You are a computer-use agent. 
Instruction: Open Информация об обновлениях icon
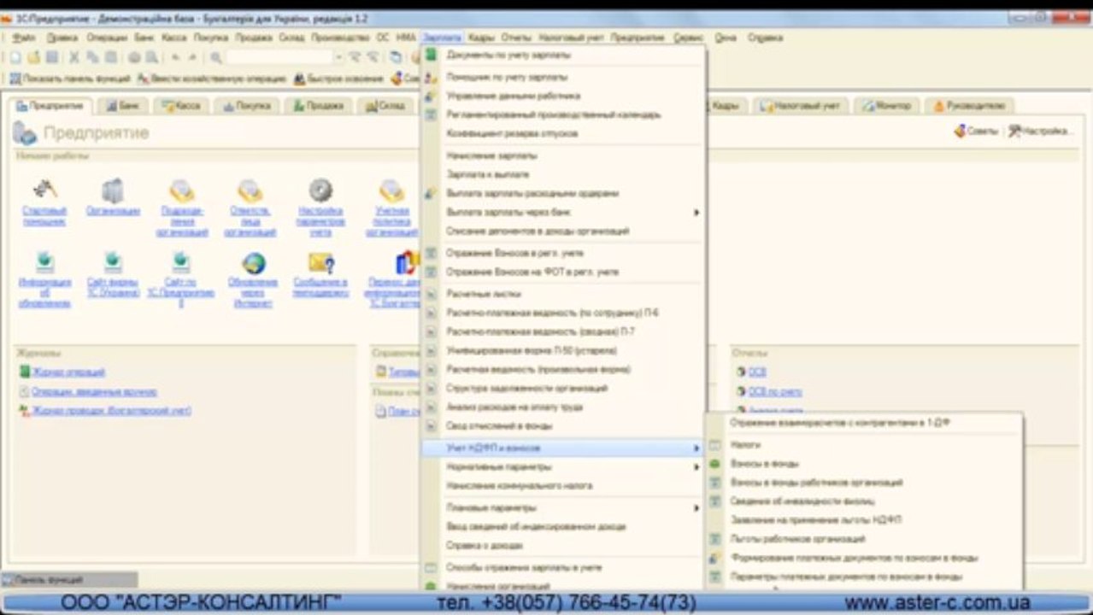tap(44, 261)
